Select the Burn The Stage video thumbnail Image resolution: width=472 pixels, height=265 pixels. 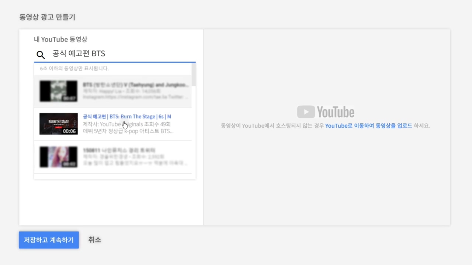pos(59,124)
